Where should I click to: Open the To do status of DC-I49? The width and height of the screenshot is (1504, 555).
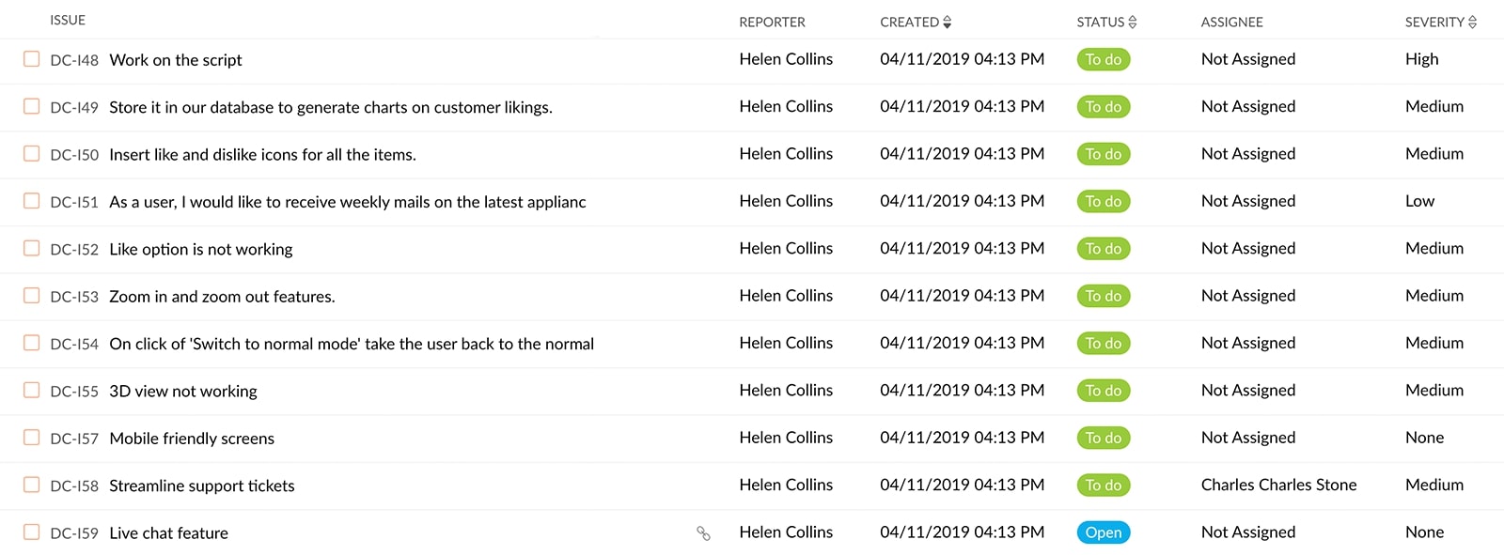tap(1104, 107)
